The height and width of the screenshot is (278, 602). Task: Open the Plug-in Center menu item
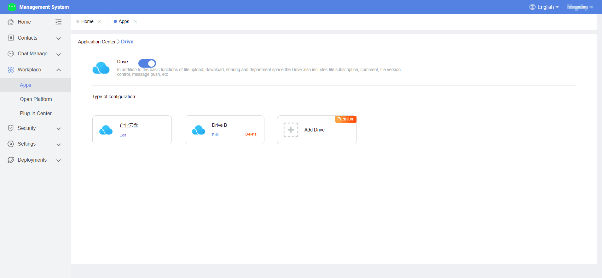point(36,113)
